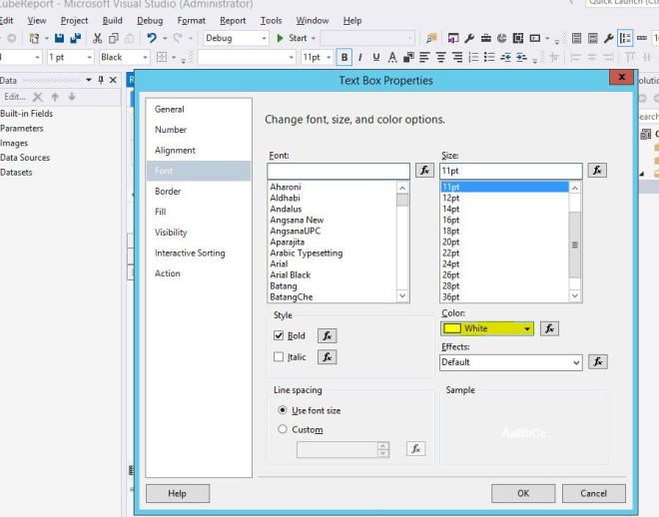Viewport: 659px width, 517px height.
Task: Open the Format menu in menu bar
Action: click(191, 20)
